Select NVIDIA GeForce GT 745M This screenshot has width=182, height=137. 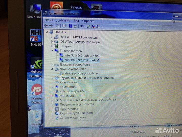pyautogui.click(x=82, y=60)
